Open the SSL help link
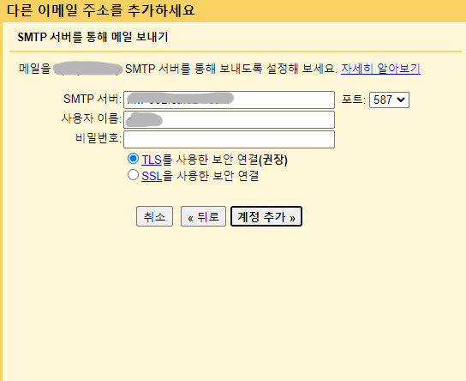Image resolution: width=466 pixels, height=381 pixels. point(152,176)
